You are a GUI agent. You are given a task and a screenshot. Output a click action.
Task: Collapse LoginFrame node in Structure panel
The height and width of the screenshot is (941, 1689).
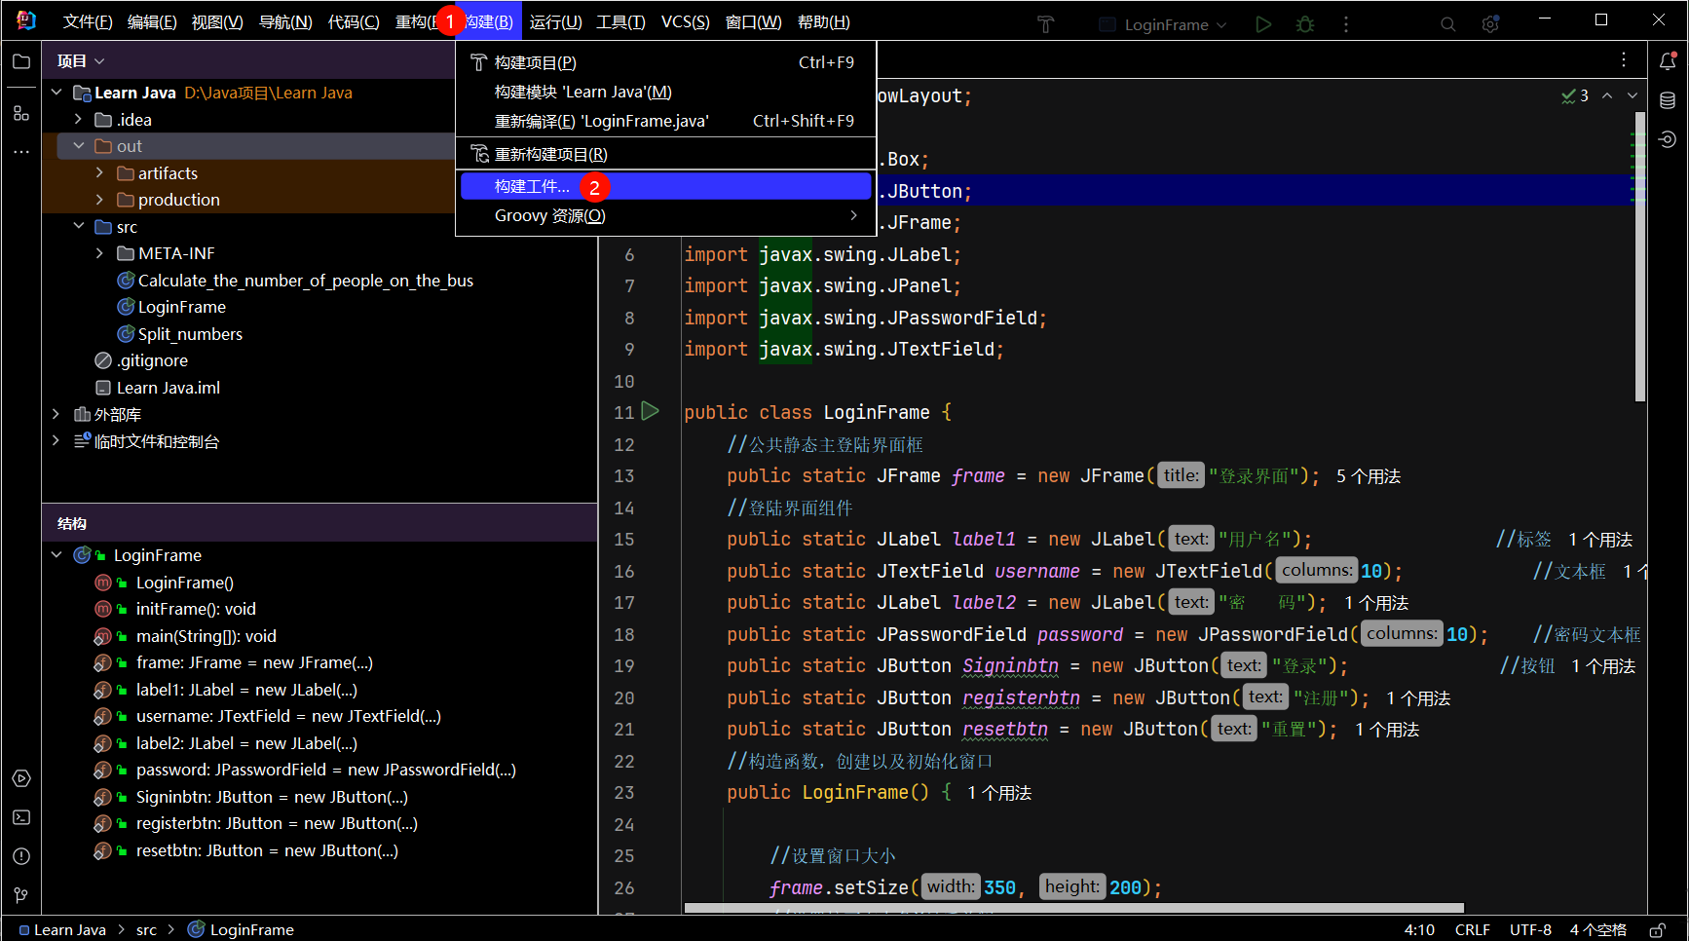click(x=56, y=555)
